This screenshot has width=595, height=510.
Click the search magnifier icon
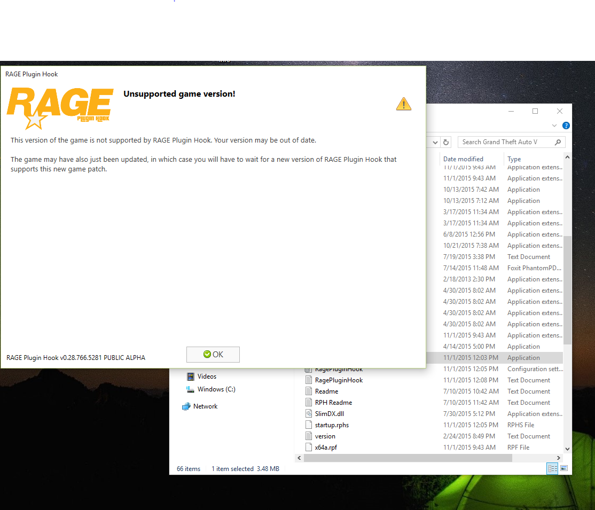pyautogui.click(x=558, y=142)
